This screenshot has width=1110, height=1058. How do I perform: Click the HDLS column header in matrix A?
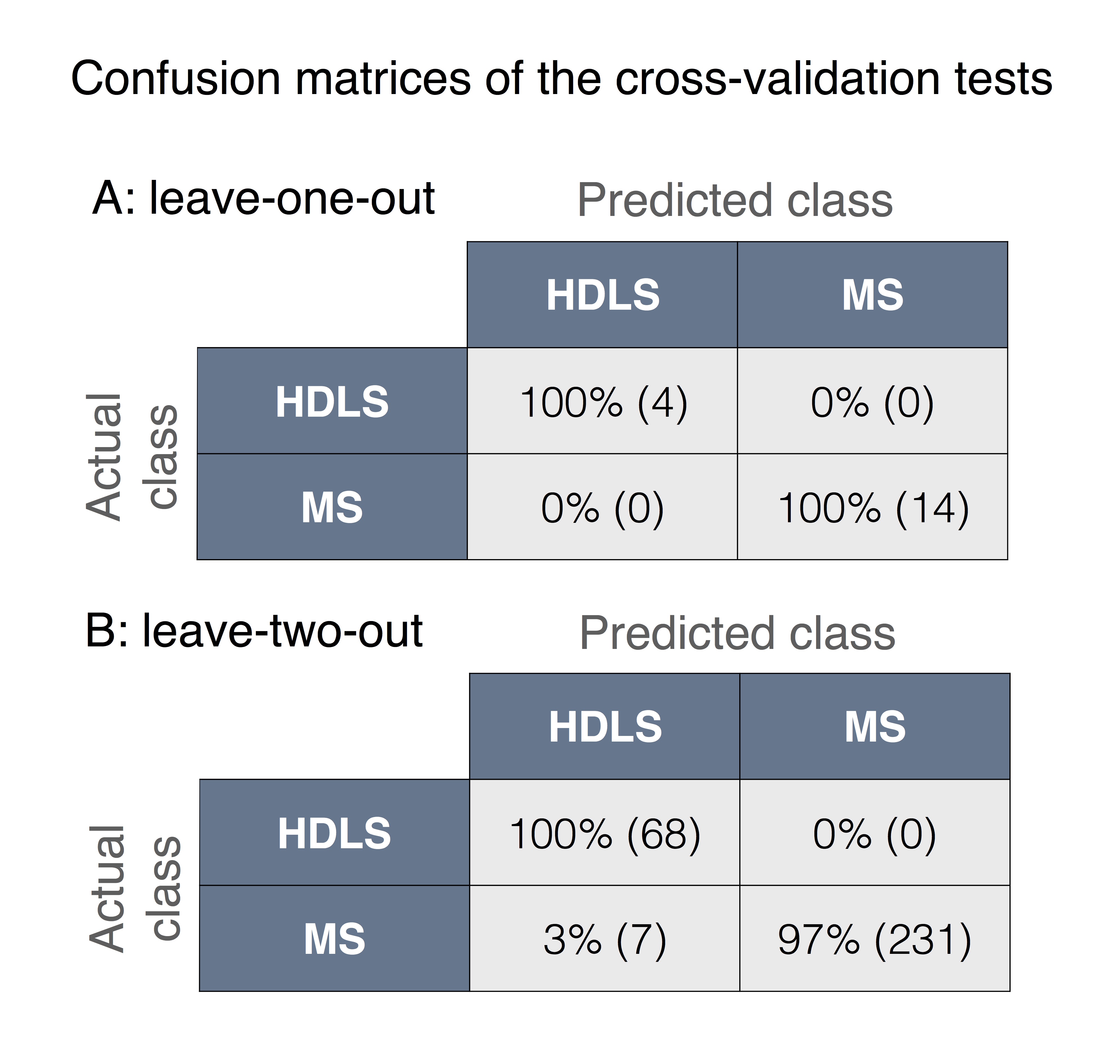[602, 295]
